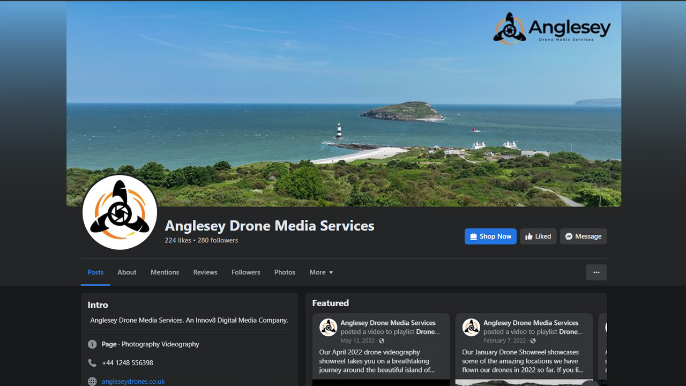Open Drone playlist link on May 12 post
This screenshot has height=386, width=686.
click(x=428, y=332)
